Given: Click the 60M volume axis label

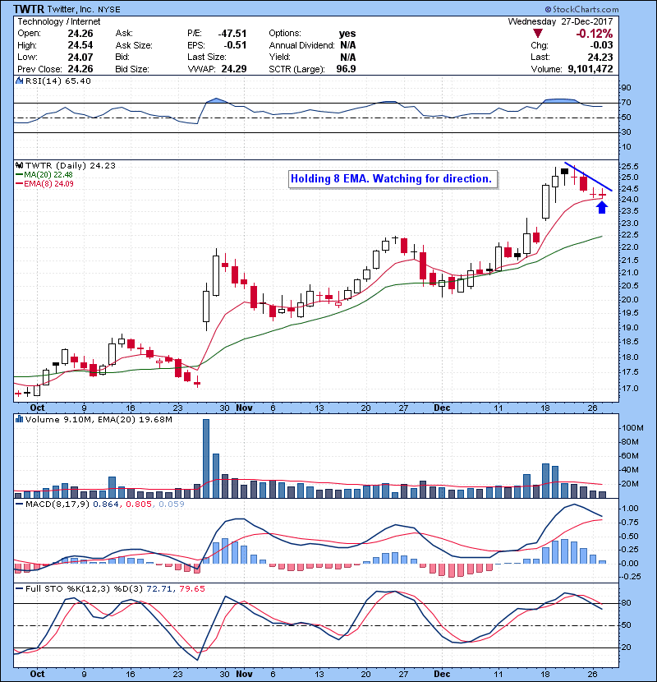Looking at the screenshot, I should point(631,456).
